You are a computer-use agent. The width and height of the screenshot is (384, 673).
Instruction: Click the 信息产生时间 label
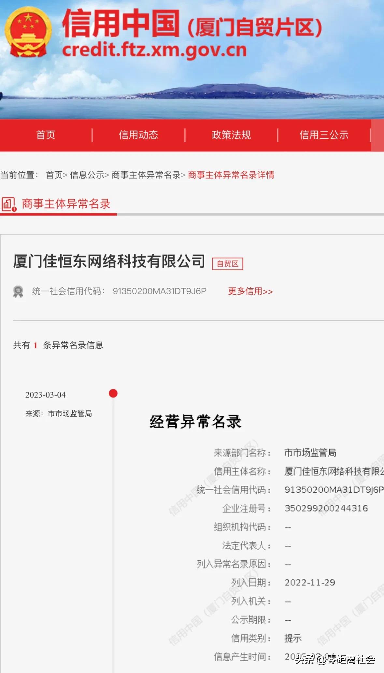[x=242, y=657]
